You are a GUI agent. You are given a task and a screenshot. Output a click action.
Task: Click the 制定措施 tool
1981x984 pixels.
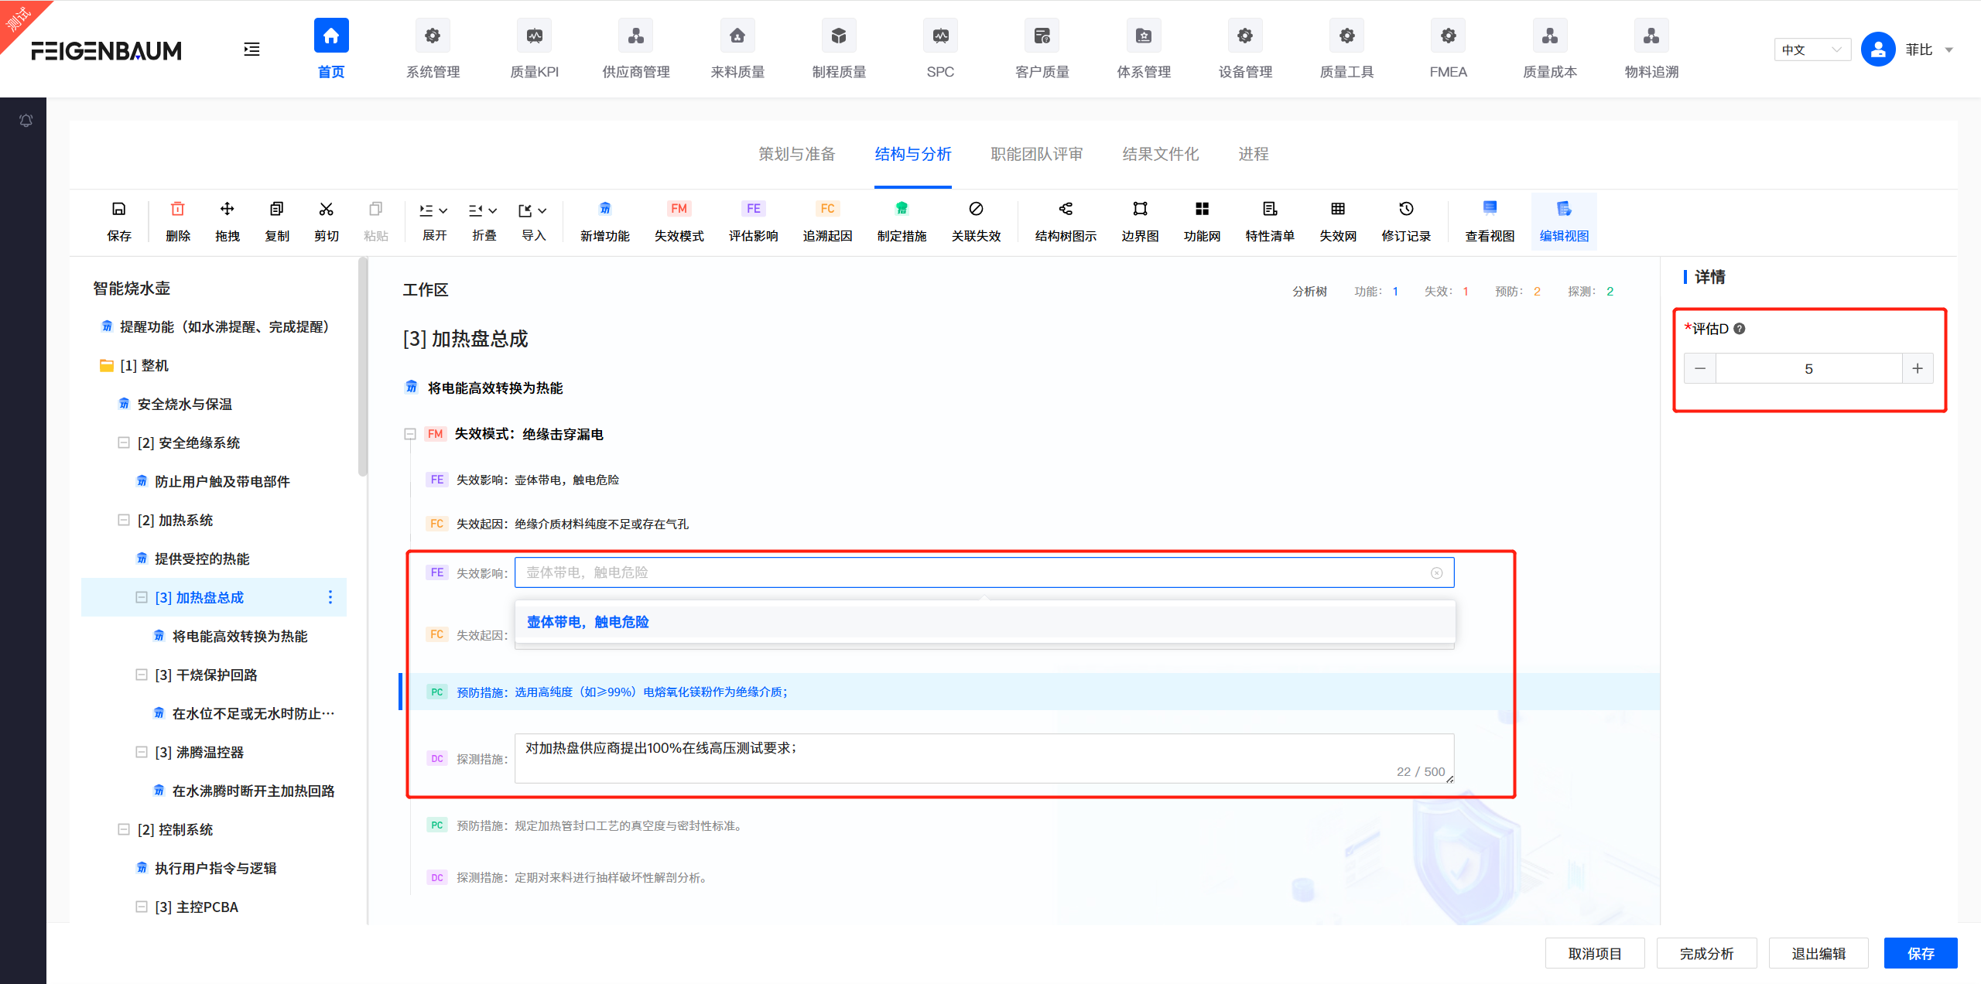click(x=902, y=220)
